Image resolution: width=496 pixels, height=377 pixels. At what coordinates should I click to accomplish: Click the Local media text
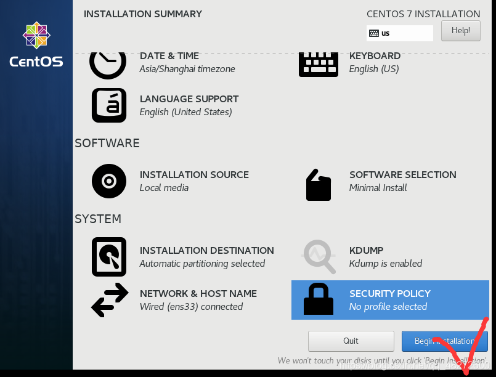(x=164, y=188)
